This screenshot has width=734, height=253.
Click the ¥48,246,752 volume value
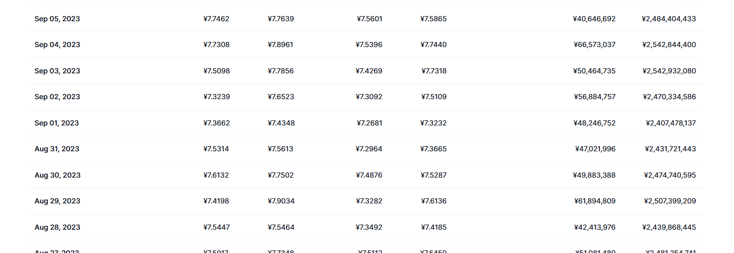coord(594,123)
